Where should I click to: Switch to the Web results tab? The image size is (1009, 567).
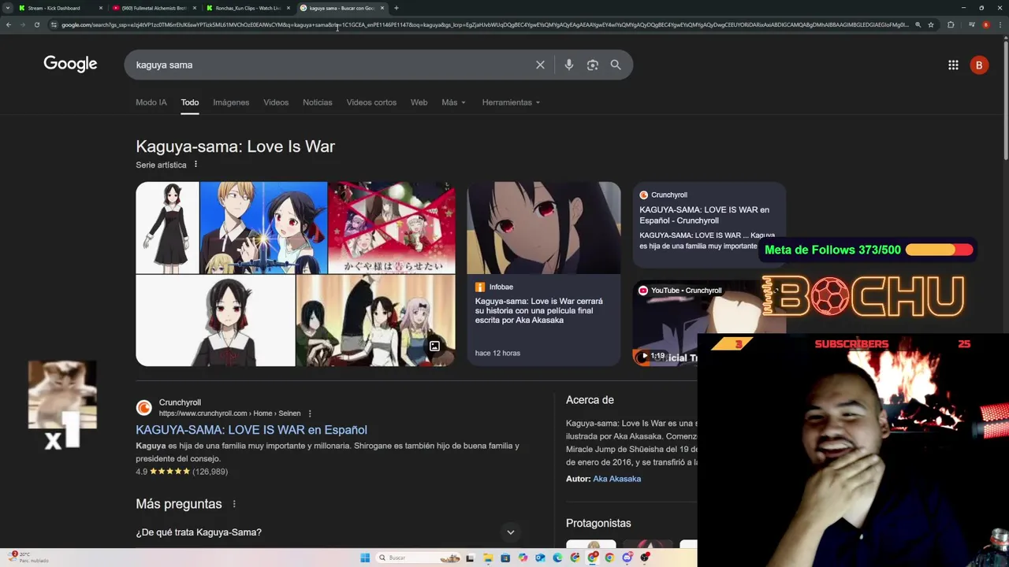[419, 102]
